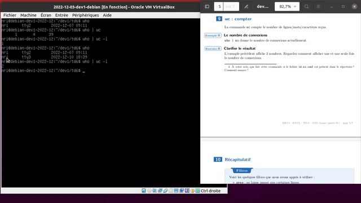Click the page number field showing 5

pos(219,6)
